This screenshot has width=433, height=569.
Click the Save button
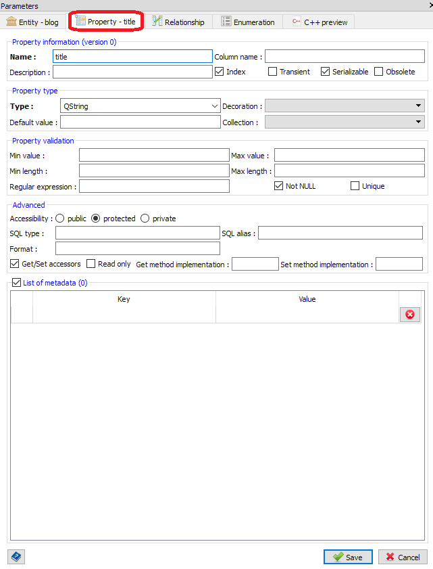[347, 557]
